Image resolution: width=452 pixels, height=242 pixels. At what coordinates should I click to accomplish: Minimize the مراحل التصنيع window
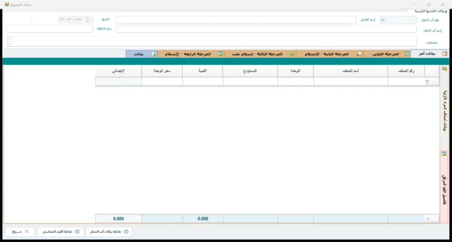[415, 5]
